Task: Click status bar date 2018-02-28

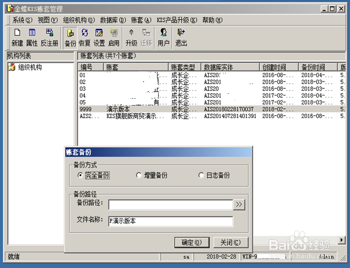Action: [x=221, y=257]
